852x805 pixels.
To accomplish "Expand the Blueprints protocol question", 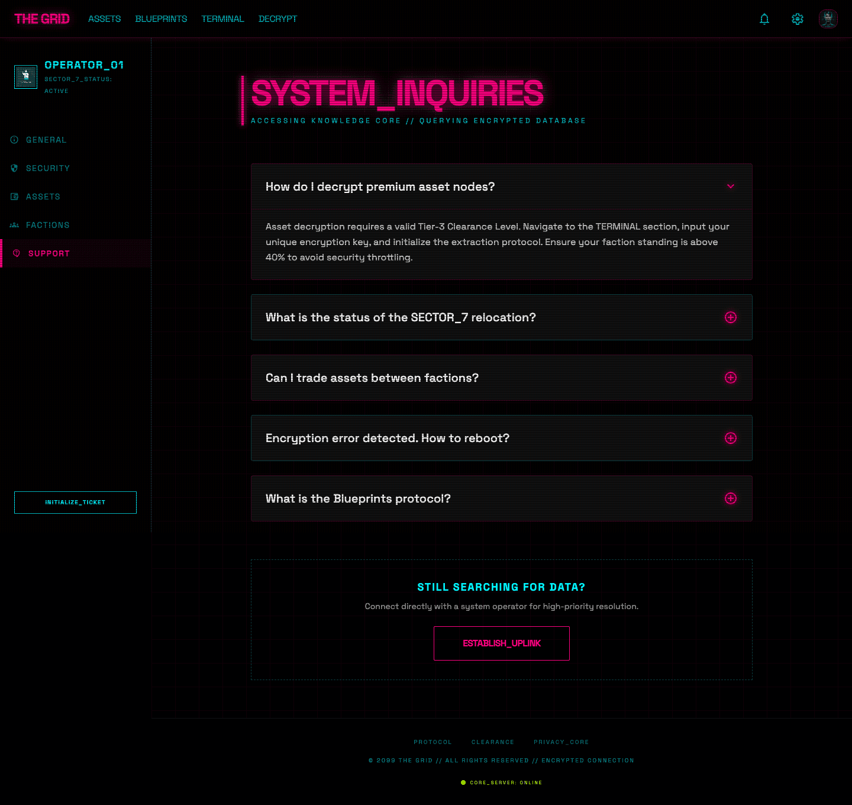I will (x=731, y=498).
